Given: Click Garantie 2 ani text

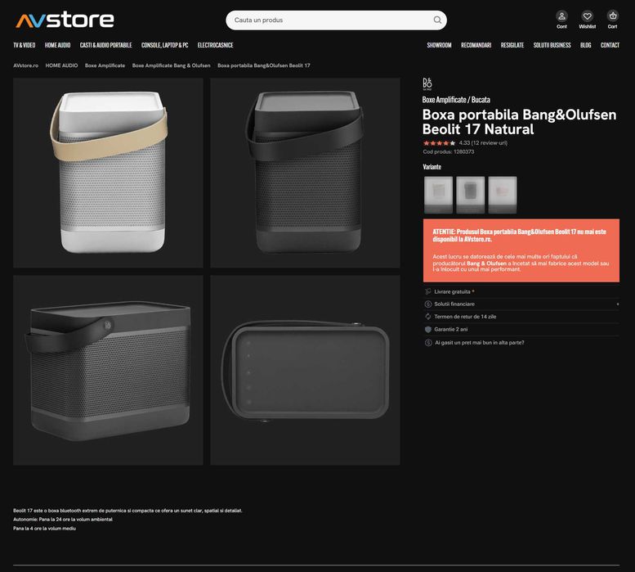Looking at the screenshot, I should [451, 329].
